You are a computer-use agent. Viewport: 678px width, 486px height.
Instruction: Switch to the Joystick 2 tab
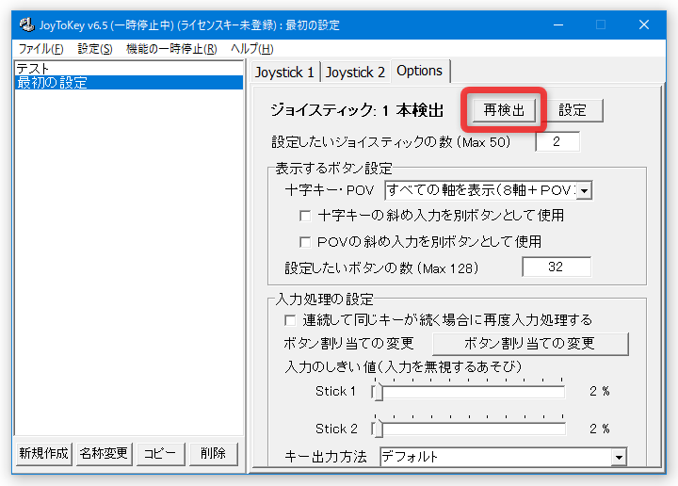[355, 72]
